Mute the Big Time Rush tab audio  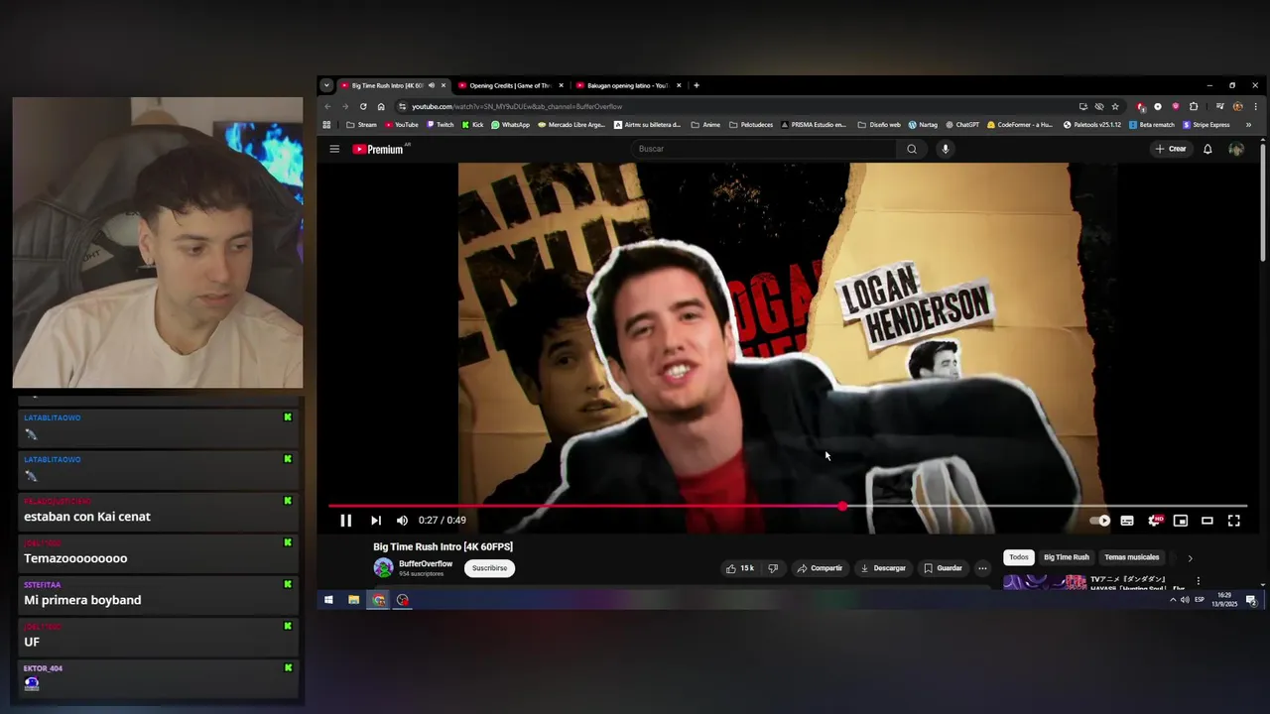point(432,85)
